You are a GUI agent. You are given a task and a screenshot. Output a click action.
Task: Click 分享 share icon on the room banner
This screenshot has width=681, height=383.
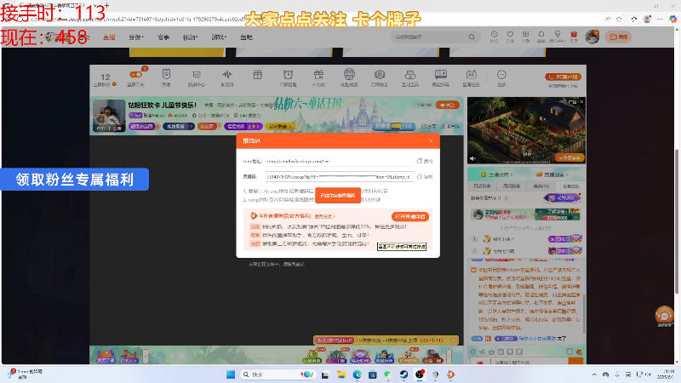(429, 126)
